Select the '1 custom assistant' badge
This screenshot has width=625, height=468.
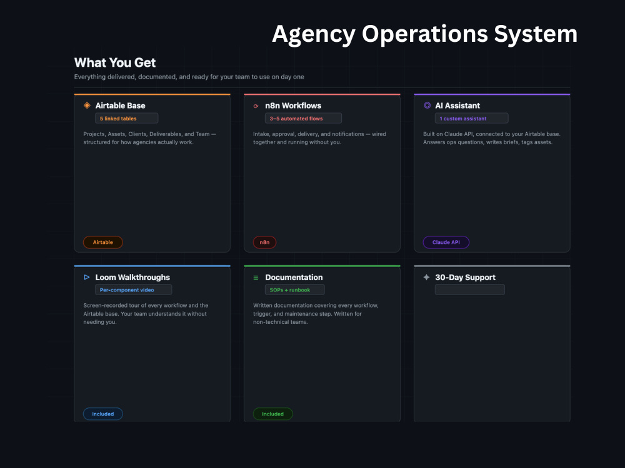pyautogui.click(x=471, y=118)
